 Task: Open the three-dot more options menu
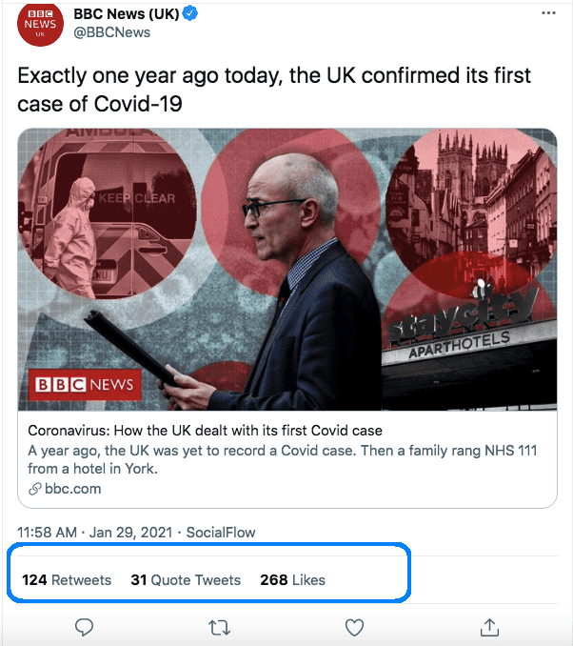pos(548,13)
